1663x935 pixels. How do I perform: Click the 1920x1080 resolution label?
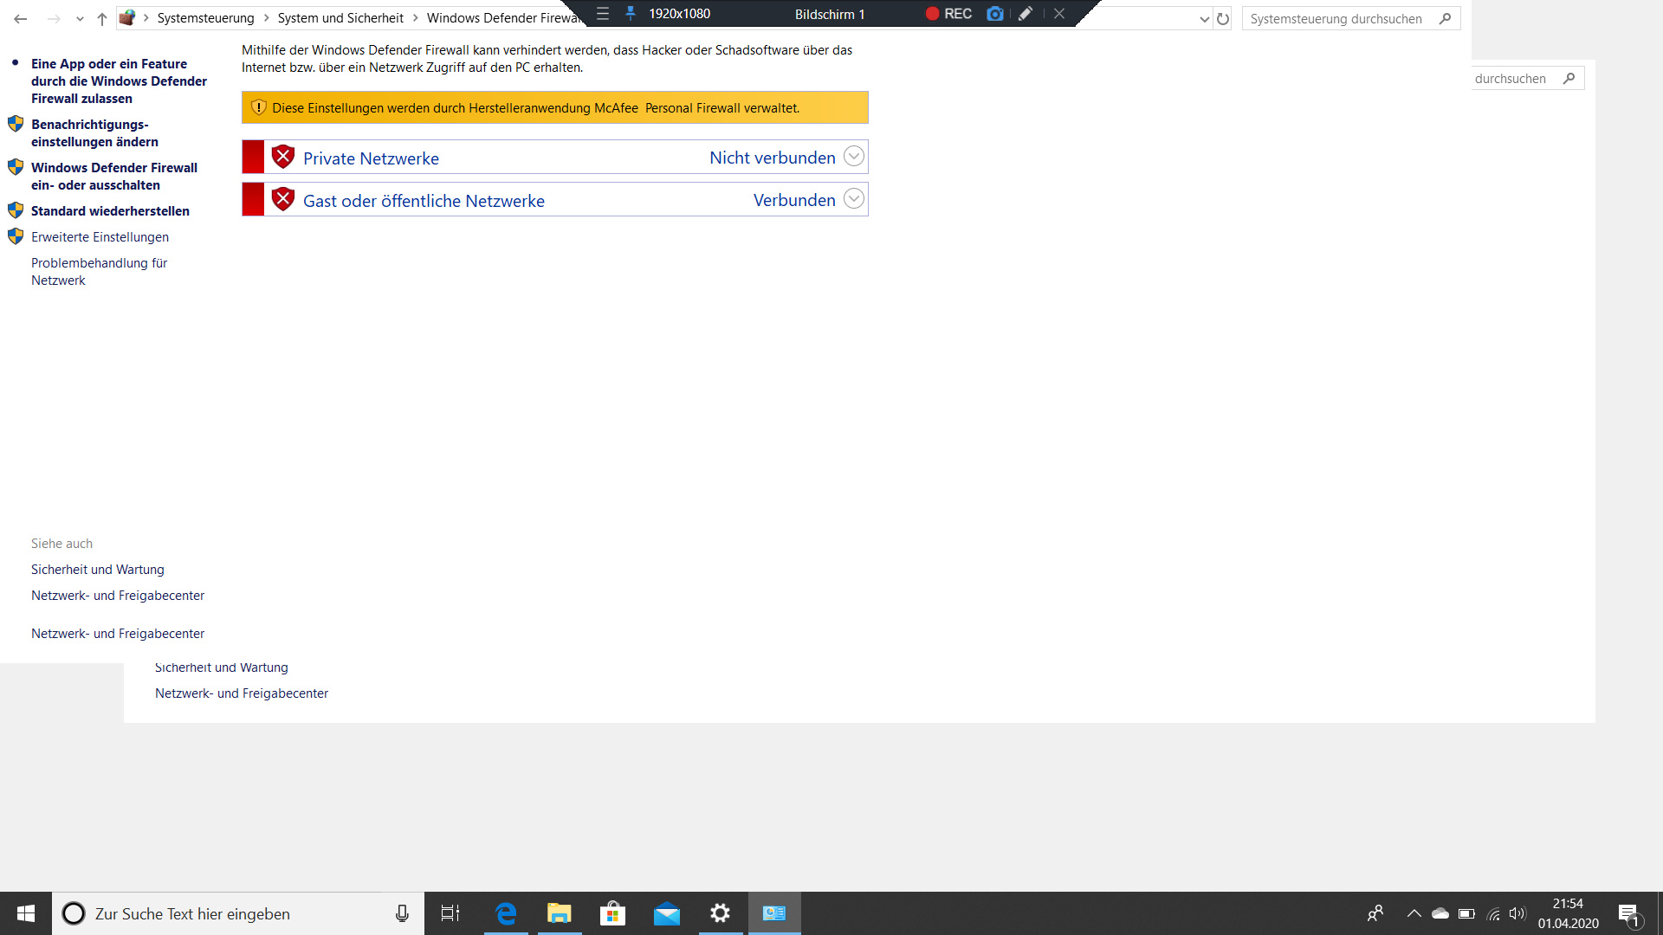[x=680, y=14]
